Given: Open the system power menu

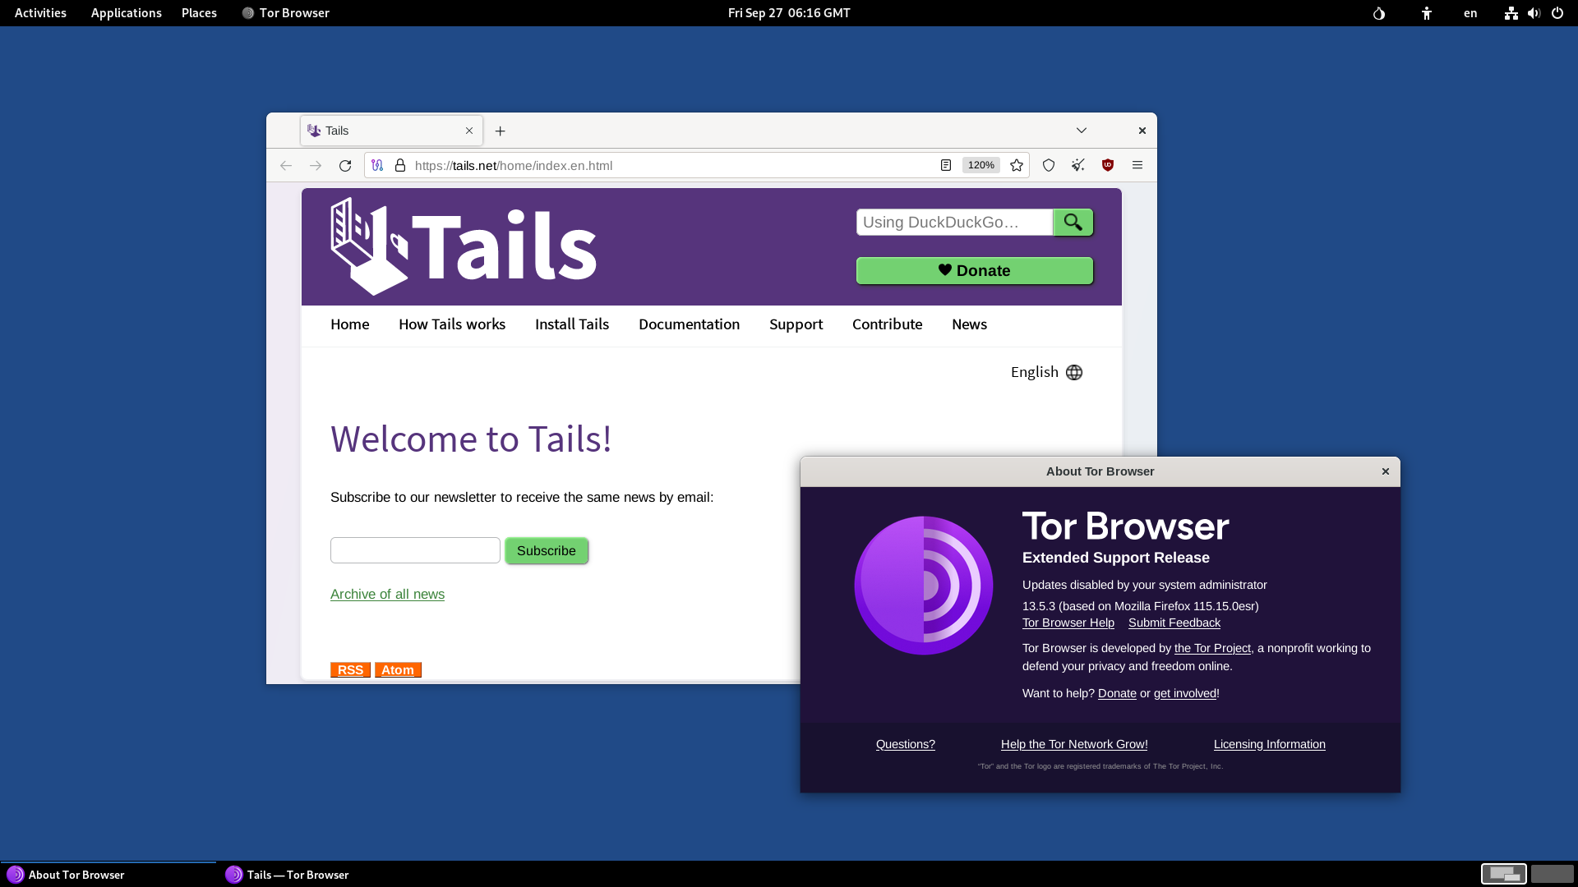Looking at the screenshot, I should (x=1557, y=13).
